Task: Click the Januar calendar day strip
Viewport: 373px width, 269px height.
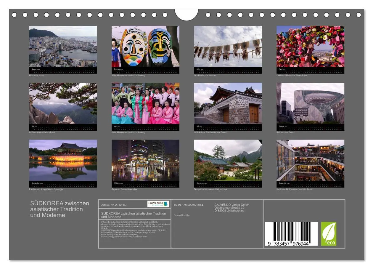Action: click(63, 71)
